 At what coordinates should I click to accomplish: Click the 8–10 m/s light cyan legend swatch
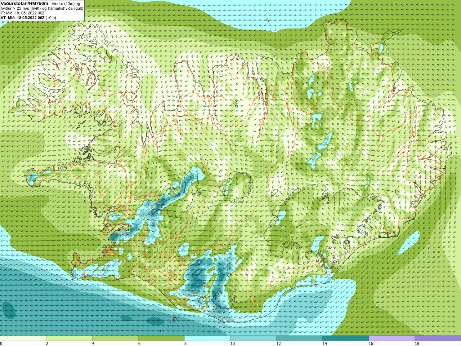(x=207, y=338)
